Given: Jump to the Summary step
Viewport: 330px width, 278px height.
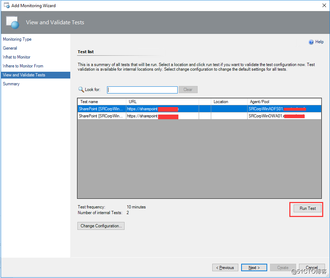Looking at the screenshot, I should tap(11, 84).
